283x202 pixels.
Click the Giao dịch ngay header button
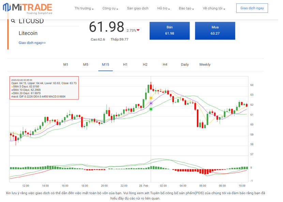(x=252, y=8)
